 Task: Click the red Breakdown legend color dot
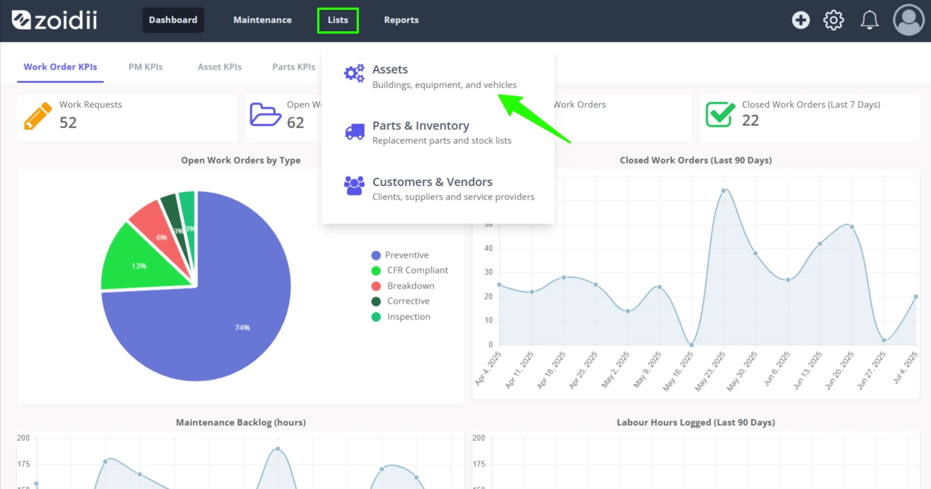(x=376, y=286)
